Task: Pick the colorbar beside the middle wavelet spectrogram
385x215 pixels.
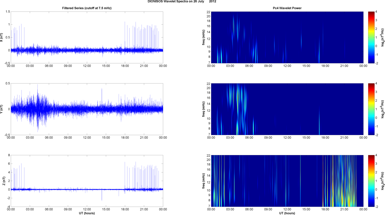Action: [371, 109]
